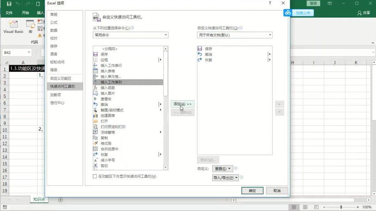Click the save icon in Excel title bar

click(x=9, y=4)
